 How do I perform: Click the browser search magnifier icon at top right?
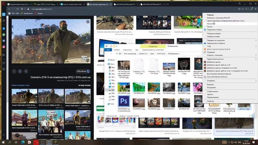[239, 4]
